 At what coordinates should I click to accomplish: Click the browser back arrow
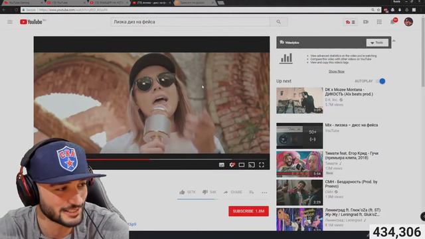click(4, 10)
